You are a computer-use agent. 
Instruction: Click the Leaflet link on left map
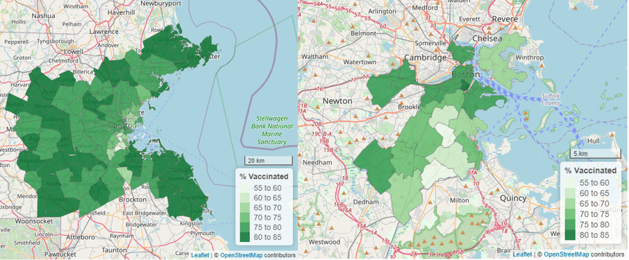pyautogui.click(x=200, y=255)
